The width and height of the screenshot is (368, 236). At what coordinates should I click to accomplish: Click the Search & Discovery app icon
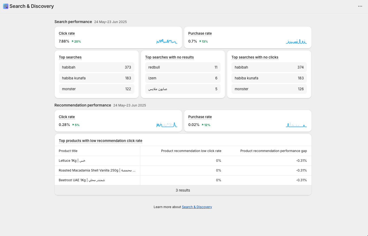coord(6,6)
